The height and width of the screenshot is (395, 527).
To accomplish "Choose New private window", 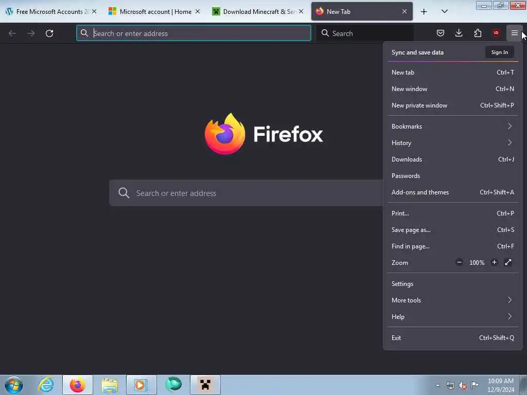I will [453, 105].
